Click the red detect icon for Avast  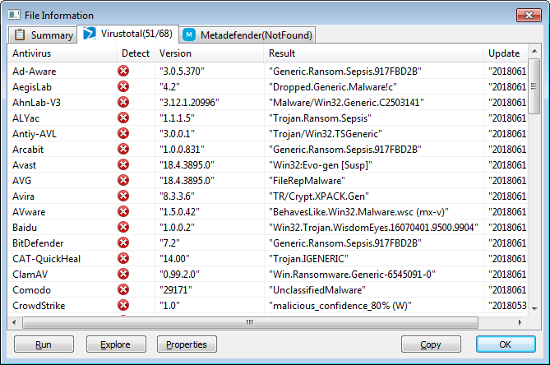(123, 164)
